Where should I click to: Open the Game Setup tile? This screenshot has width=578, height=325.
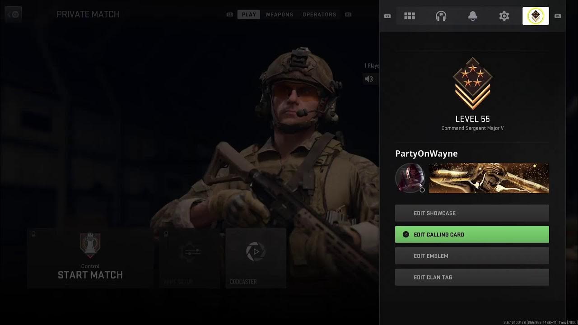pyautogui.click(x=189, y=258)
